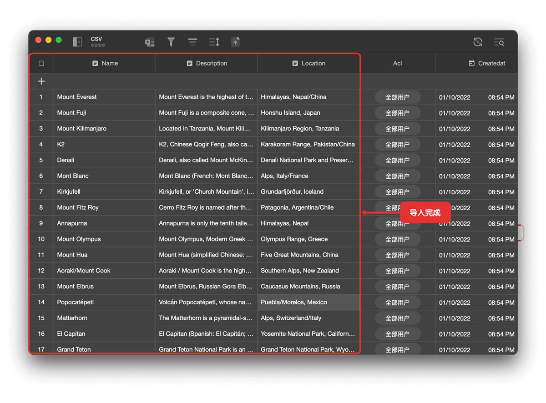The image size is (546, 403).
Task: Select the Mount Kilimanjaro name cell
Action: [105, 129]
